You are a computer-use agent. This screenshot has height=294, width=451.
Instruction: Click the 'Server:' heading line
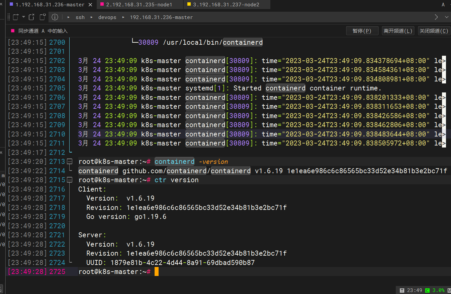coord(92,235)
